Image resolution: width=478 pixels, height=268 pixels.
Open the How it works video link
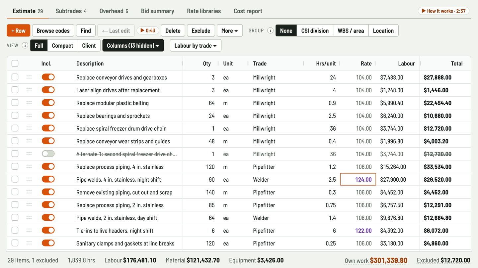(443, 11)
